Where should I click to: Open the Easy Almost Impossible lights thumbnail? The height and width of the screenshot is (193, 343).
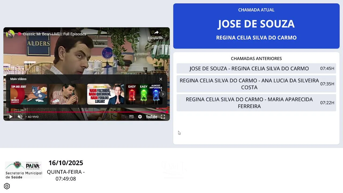144,94
